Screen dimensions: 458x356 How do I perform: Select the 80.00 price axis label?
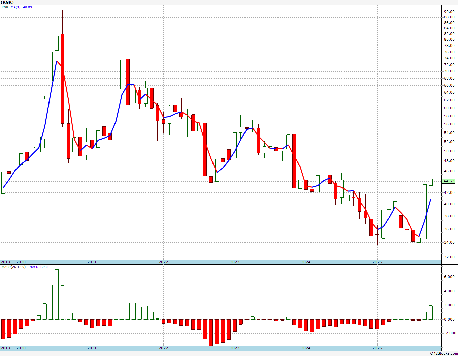449,40
